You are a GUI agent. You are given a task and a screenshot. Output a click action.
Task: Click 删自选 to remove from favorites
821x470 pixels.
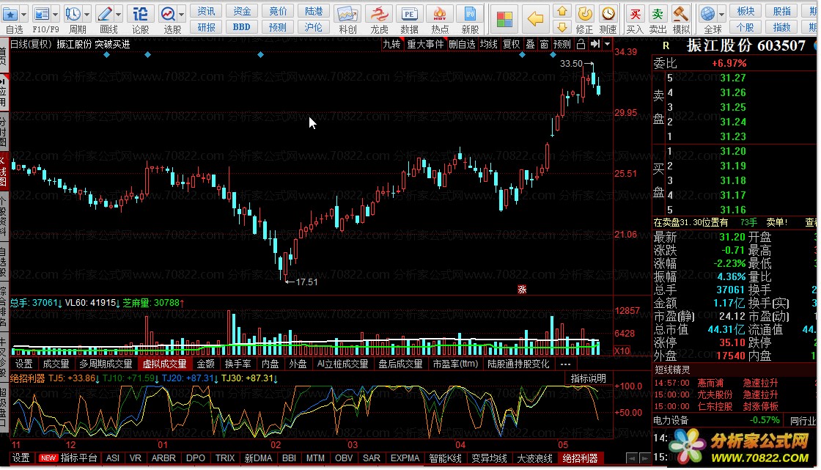tap(462, 45)
